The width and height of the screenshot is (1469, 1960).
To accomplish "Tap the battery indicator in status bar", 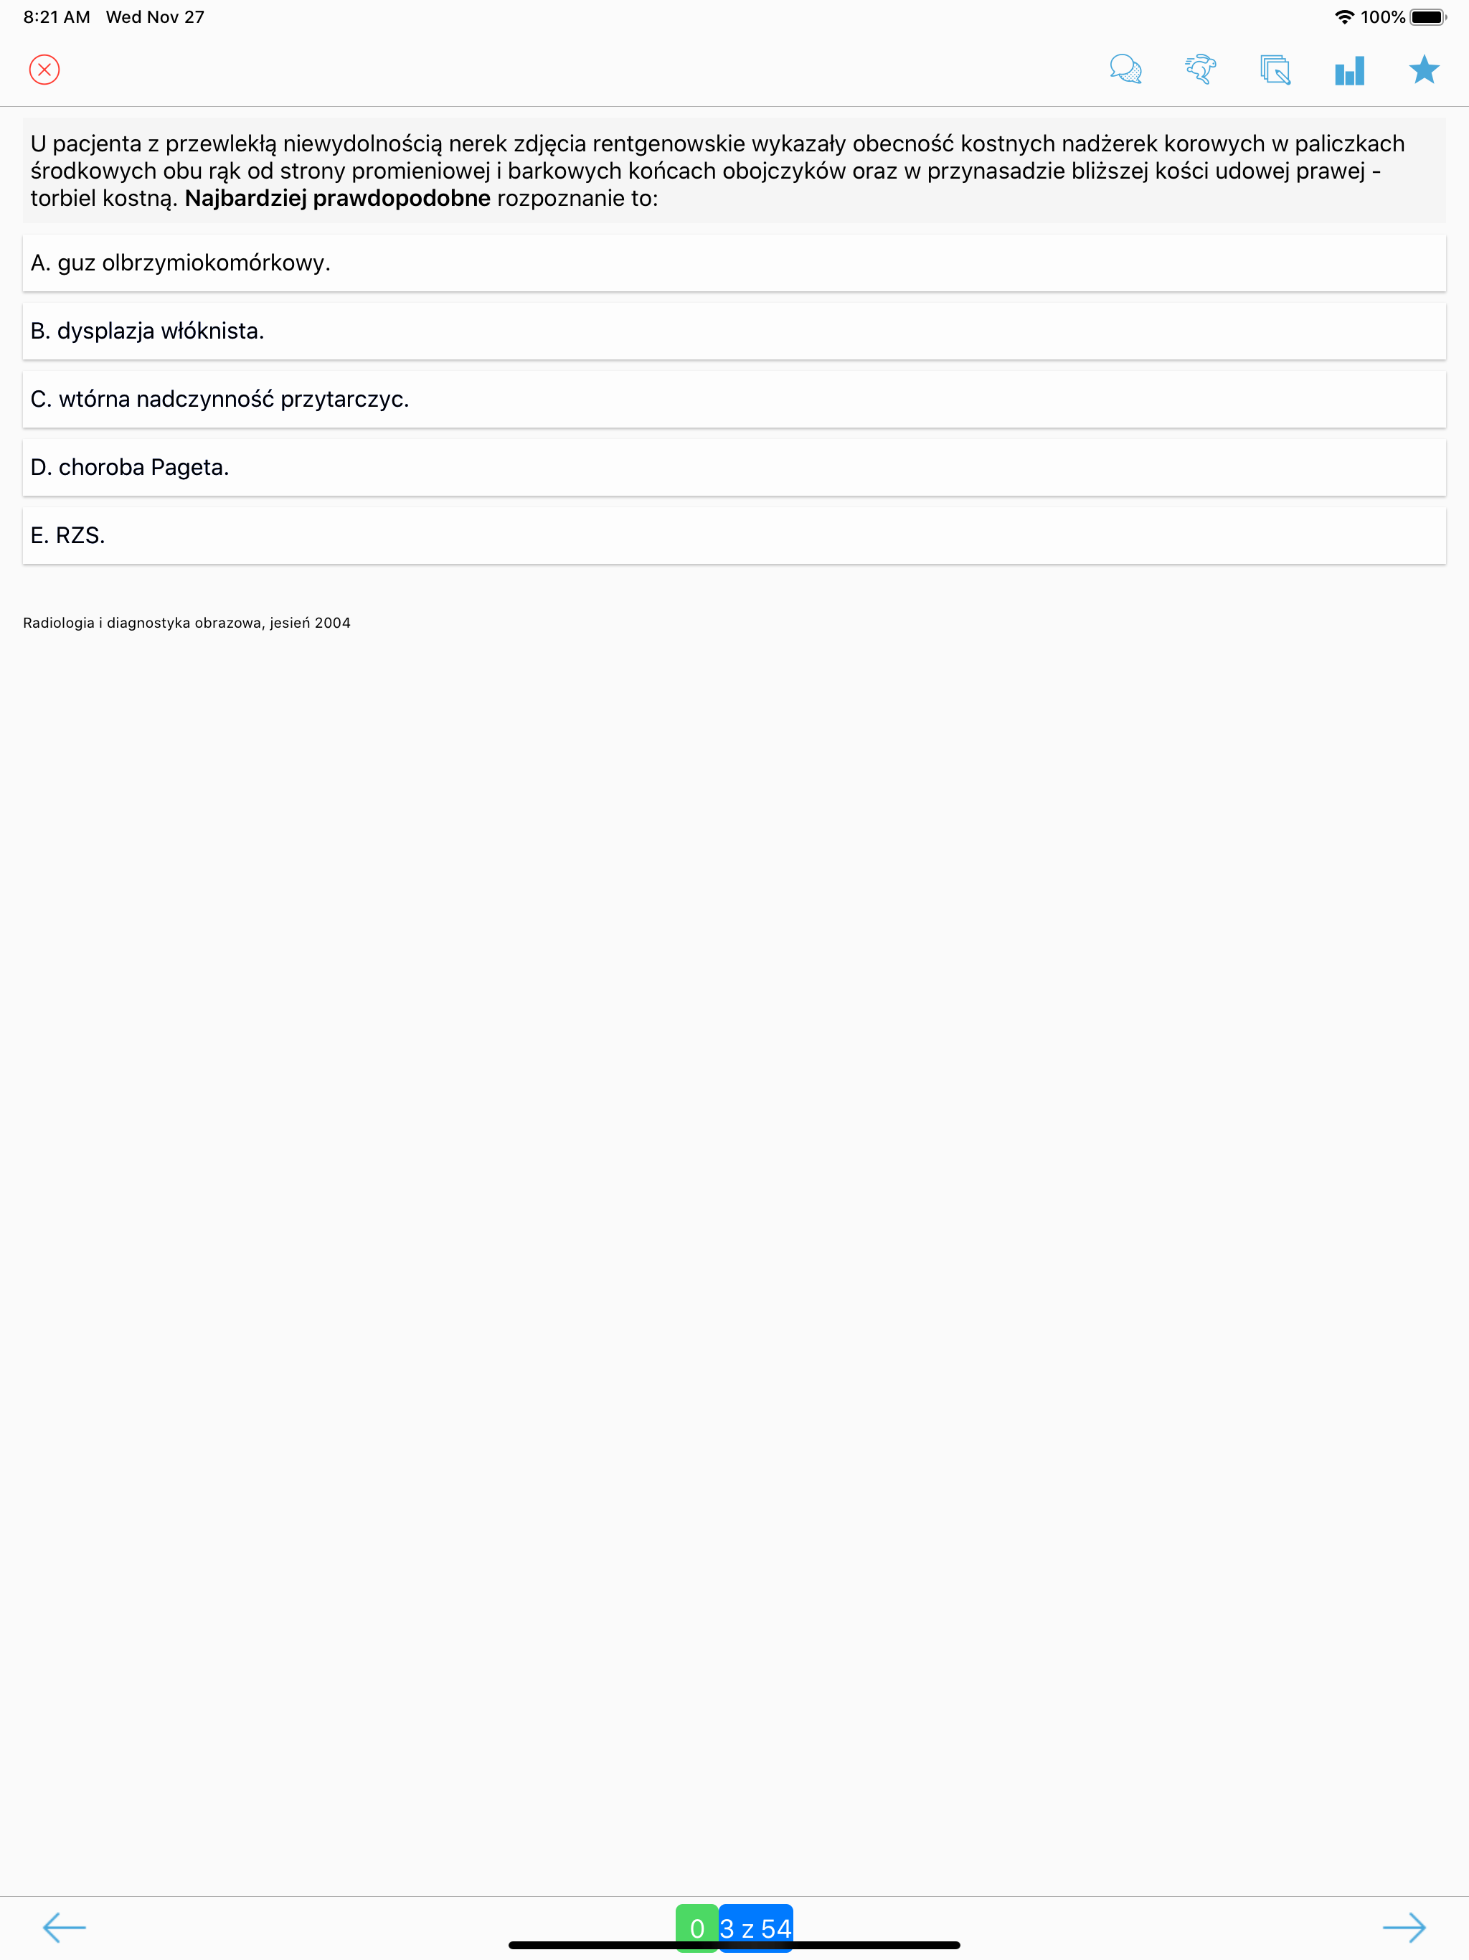I will [1428, 17].
